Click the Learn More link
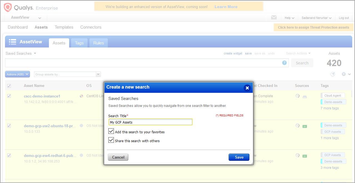This screenshot has width=355, height=183. point(226,7)
